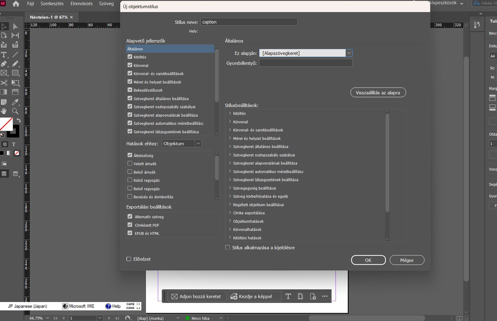Viewport: 497px width, 321px height.
Task: Apply None color swatch
Action: point(17,153)
